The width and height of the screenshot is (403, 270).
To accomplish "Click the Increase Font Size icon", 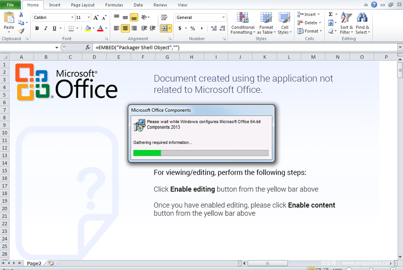I will pos(96,18).
